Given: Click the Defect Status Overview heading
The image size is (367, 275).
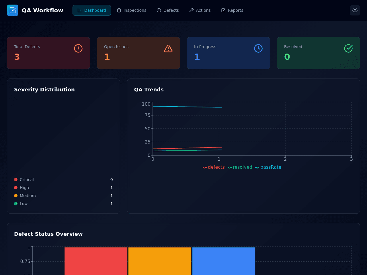Looking at the screenshot, I should point(48,234).
